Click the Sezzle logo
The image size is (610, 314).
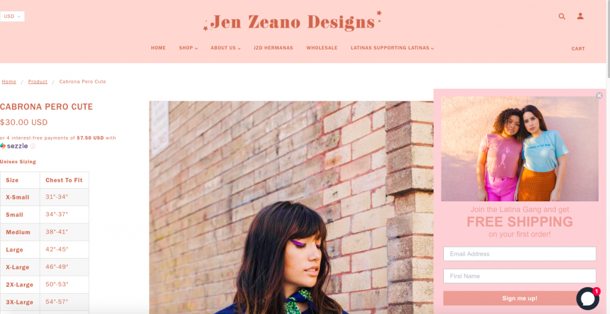[14, 146]
